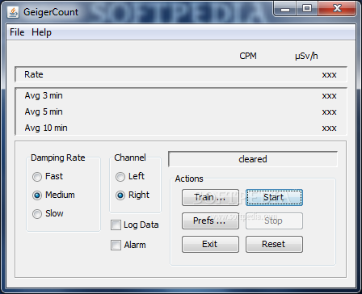Close the GeigerCount window
This screenshot has height=294, width=362.
point(337,9)
